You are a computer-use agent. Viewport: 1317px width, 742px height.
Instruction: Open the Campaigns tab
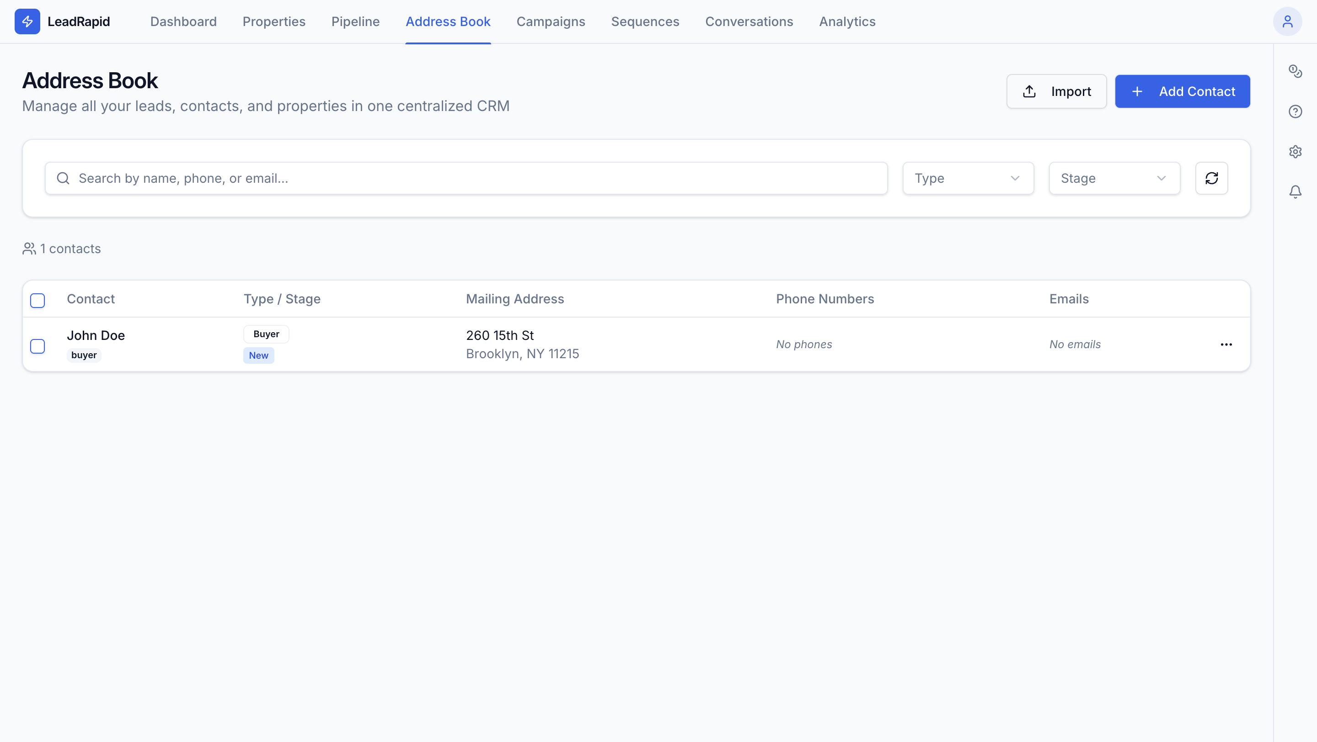pos(551,21)
